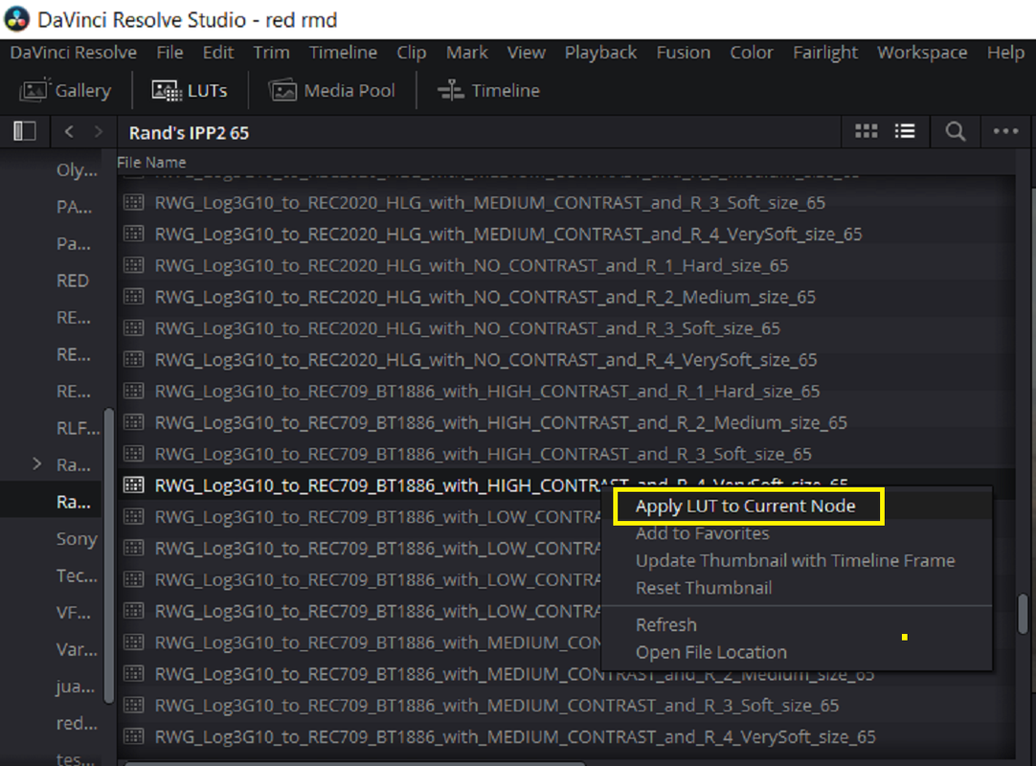
Task: Select REC709_BT1886 HIGH_CONTRAST R_2_Medium LUT
Action: point(501,422)
